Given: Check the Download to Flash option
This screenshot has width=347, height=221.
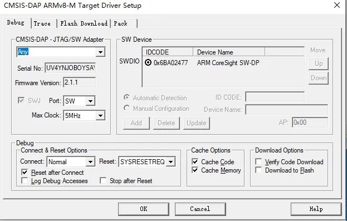Looking at the screenshot, I should [x=258, y=170].
